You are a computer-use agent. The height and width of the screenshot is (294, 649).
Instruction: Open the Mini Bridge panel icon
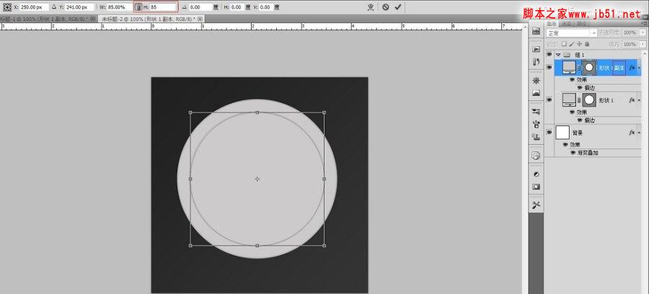[536, 31]
